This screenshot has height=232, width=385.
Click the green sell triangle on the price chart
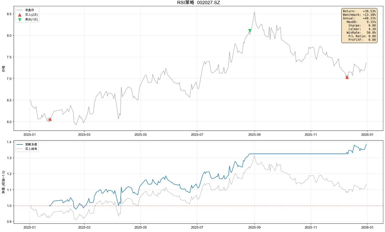click(x=250, y=31)
